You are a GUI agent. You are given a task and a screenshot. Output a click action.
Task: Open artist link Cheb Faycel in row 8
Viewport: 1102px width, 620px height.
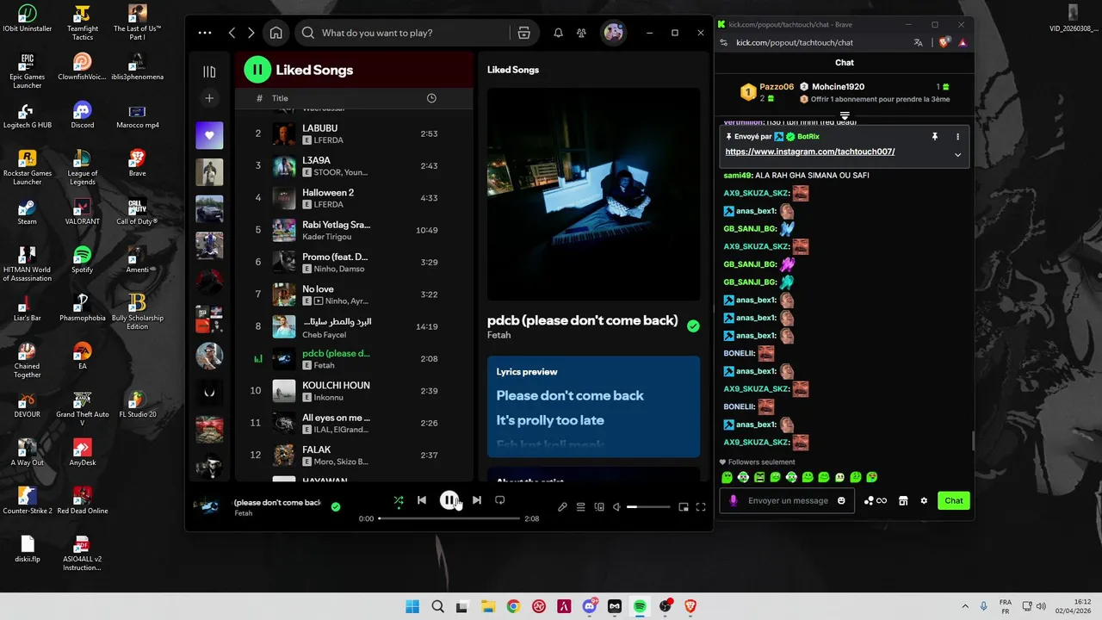click(324, 334)
